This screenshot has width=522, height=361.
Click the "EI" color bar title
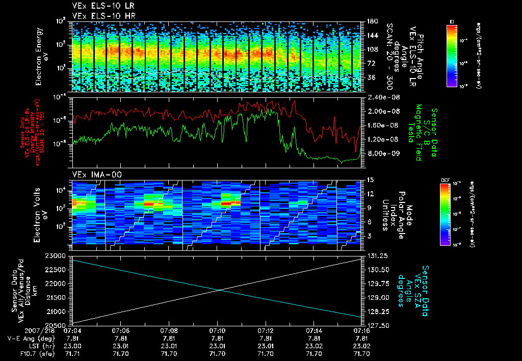452,22
